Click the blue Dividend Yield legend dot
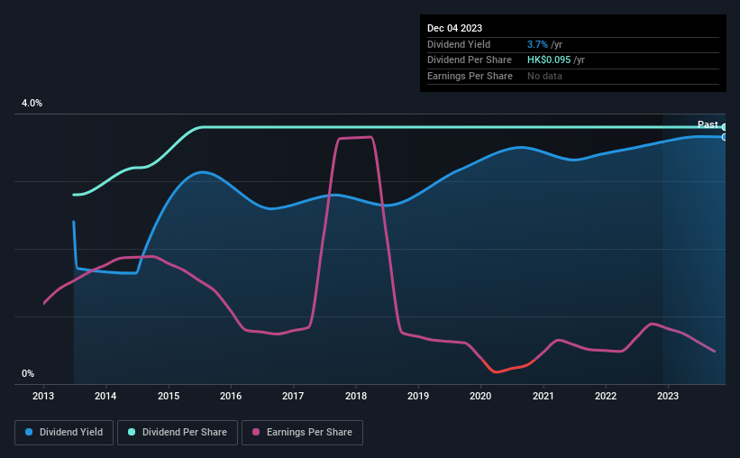The width and height of the screenshot is (740, 458). [29, 432]
